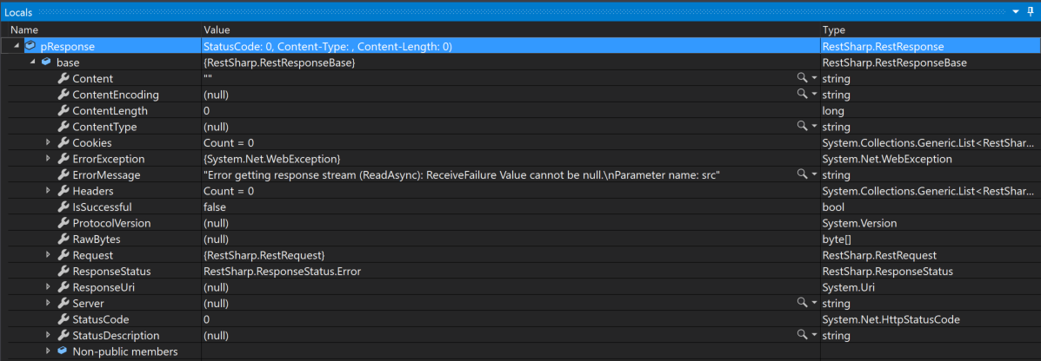Viewport: 1041px width, 361px height.
Task: Click the wrench icon beside ErrorMessage
Action: [x=63, y=175]
